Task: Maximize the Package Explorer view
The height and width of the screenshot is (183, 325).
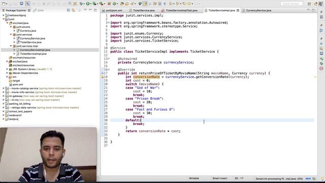Action: click(95, 10)
